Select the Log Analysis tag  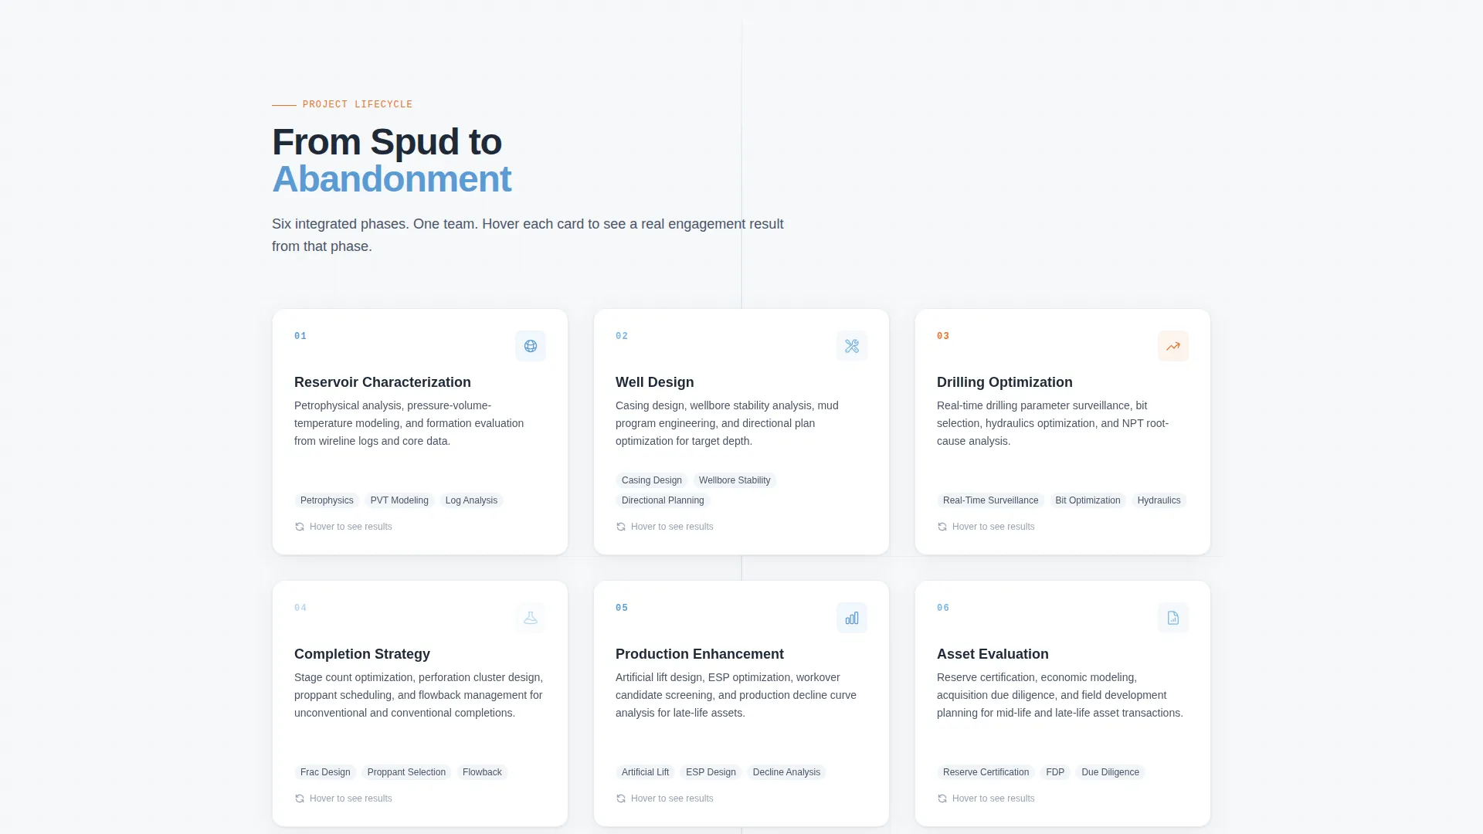click(x=471, y=500)
